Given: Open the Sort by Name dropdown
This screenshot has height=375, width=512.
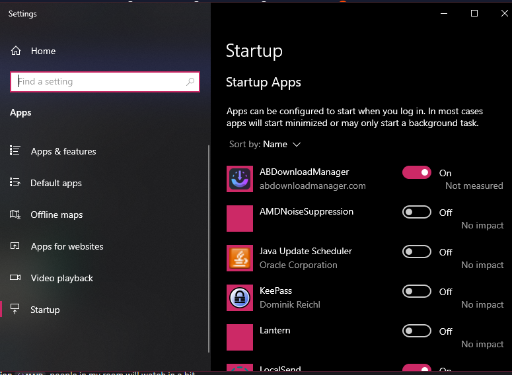Looking at the screenshot, I should (265, 144).
